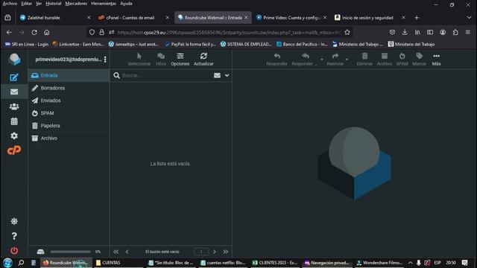This screenshot has height=268, width=477.
Task: Open the PayPal bookmark
Action: tap(191, 44)
